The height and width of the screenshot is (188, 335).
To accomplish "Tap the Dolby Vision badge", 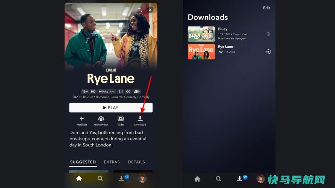I will point(107,91).
